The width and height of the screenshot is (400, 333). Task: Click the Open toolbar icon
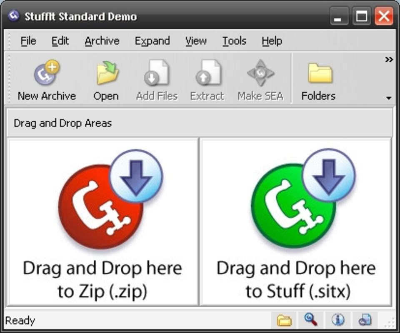106,77
